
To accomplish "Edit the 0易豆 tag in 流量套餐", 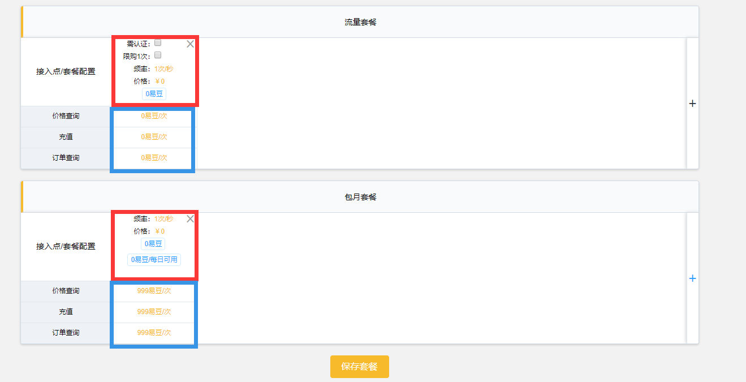I will 154,94.
